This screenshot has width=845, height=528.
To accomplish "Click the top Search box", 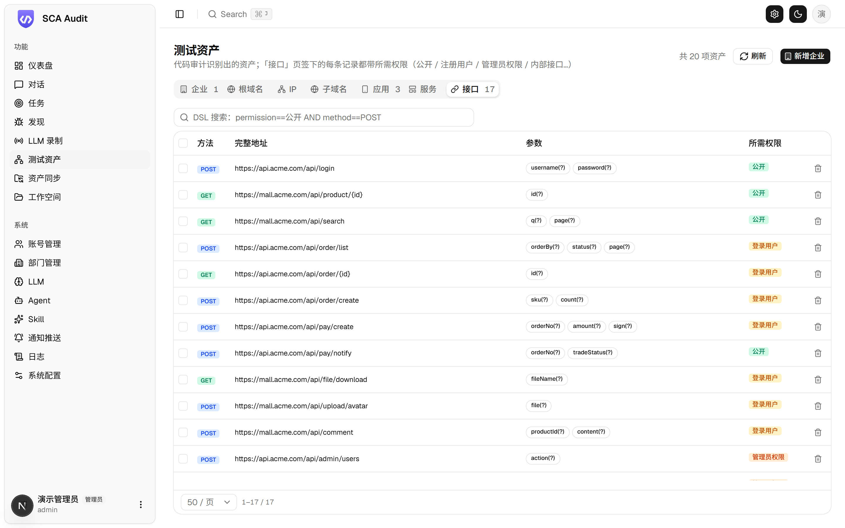I will [x=240, y=14].
